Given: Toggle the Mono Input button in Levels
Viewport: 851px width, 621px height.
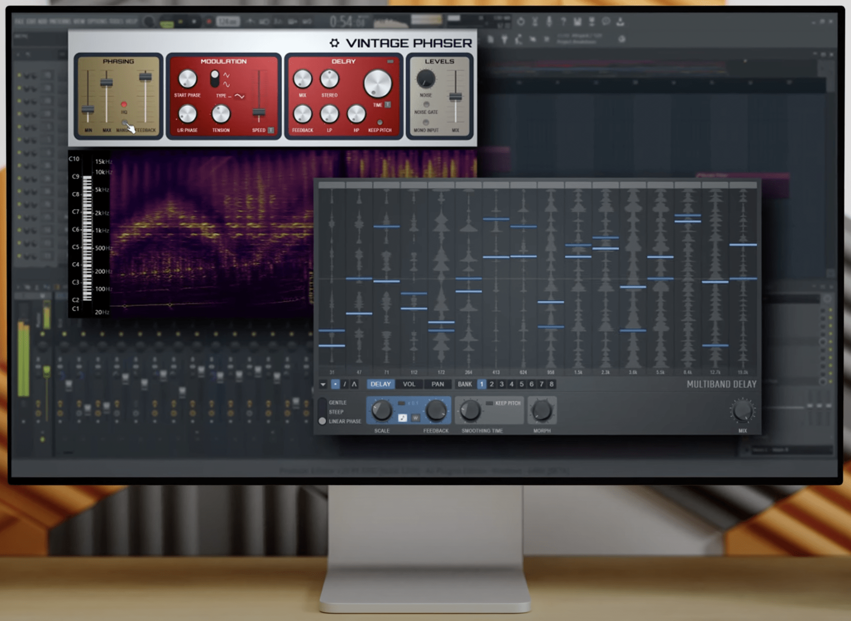Looking at the screenshot, I should pos(426,122).
